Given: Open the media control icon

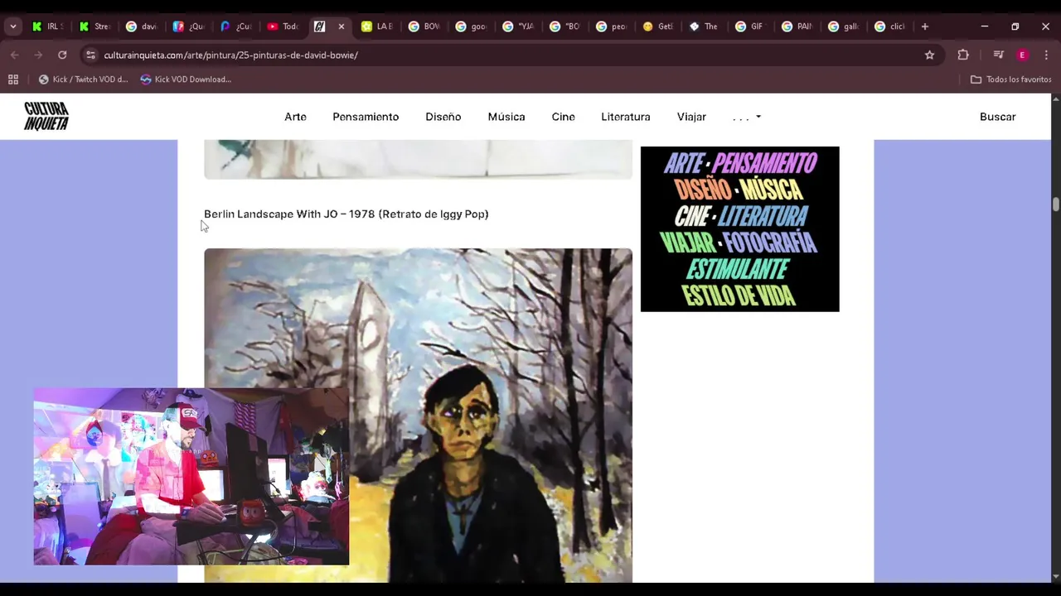Looking at the screenshot, I should pyautogui.click(x=999, y=55).
